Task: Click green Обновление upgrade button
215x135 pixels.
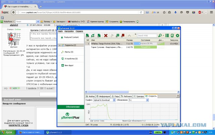Action: click(x=71, y=107)
